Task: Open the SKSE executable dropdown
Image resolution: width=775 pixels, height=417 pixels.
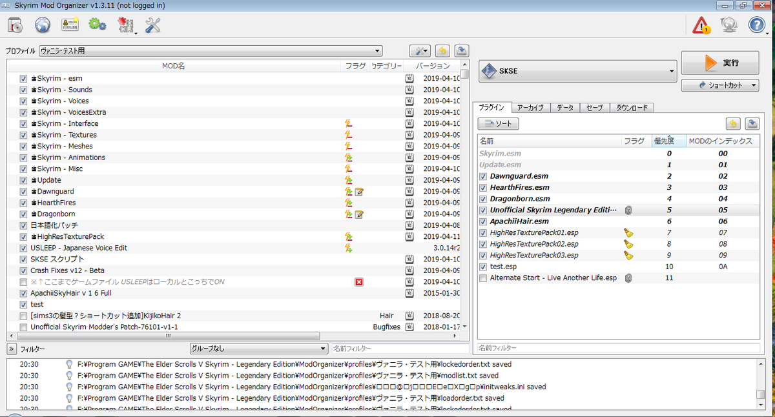Action: coord(577,71)
